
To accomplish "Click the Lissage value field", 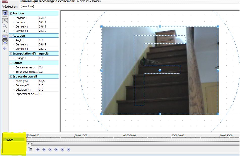I will 41,58.
